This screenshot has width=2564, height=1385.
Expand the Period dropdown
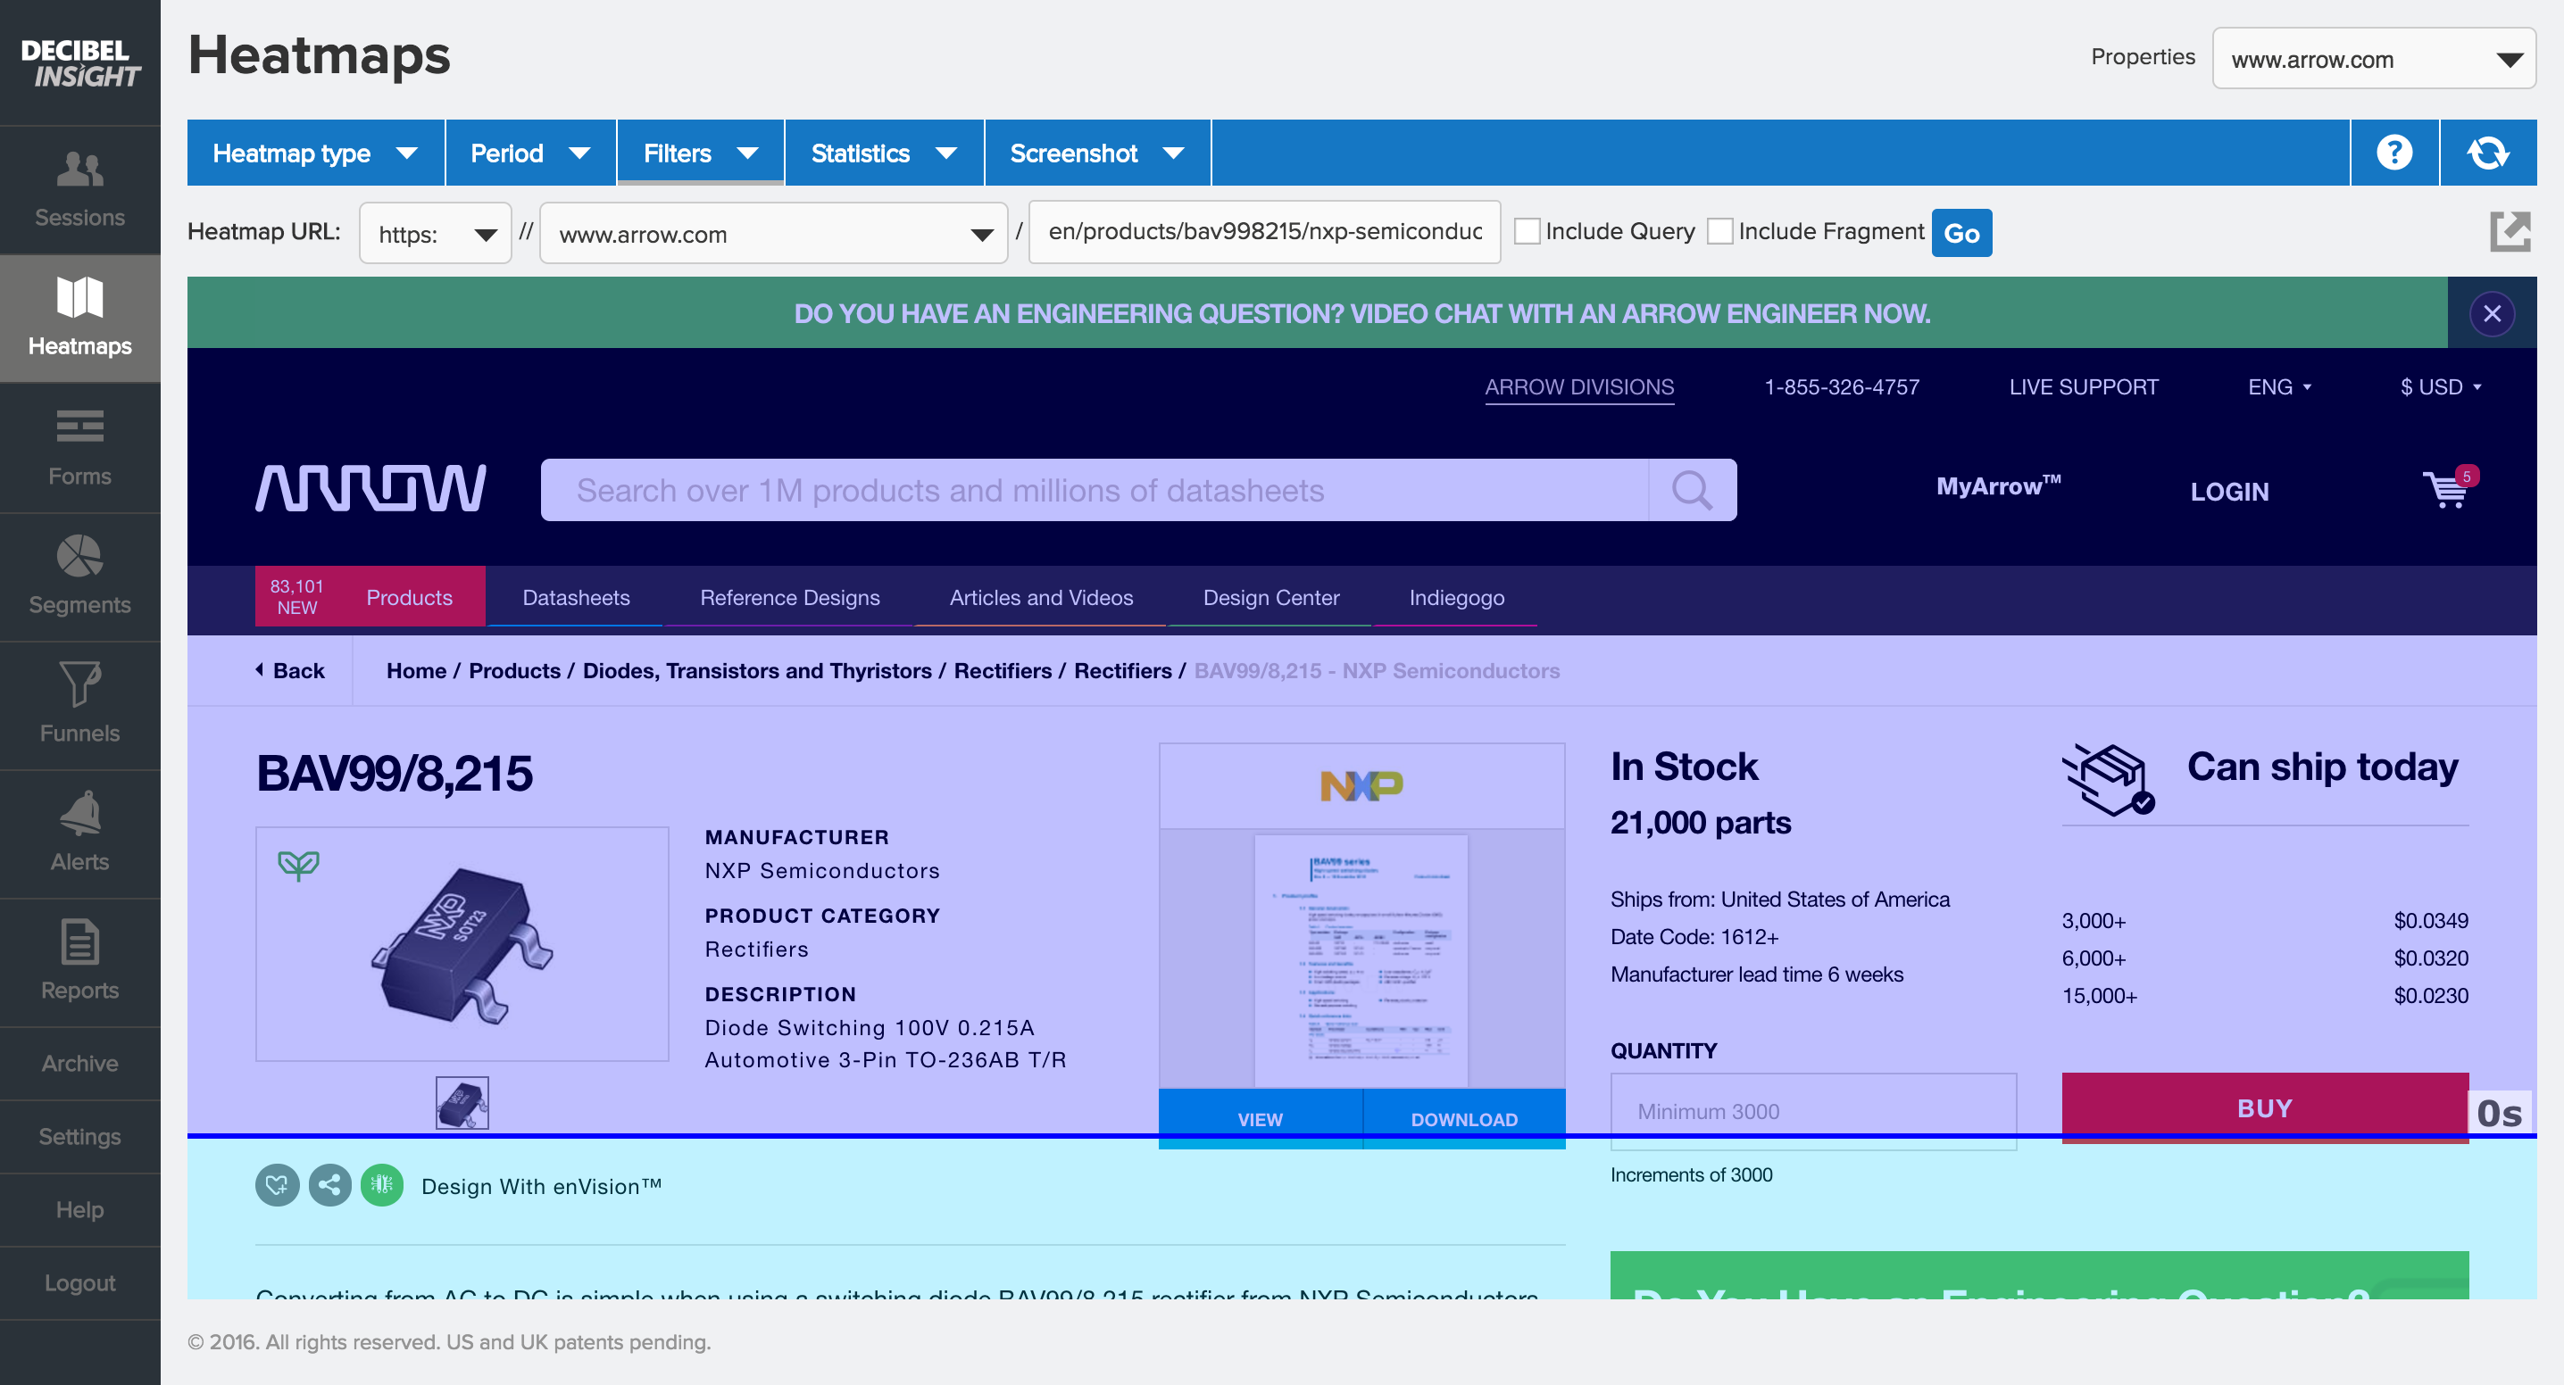coord(529,153)
